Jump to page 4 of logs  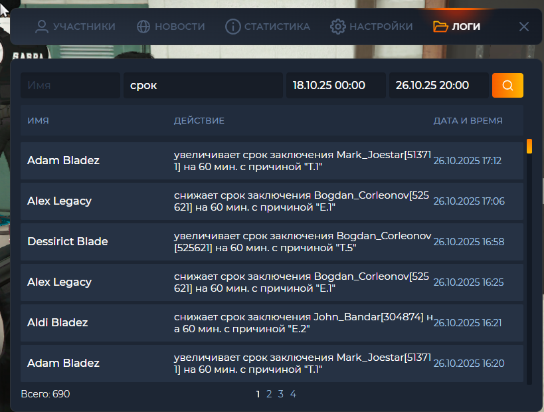pyautogui.click(x=293, y=394)
